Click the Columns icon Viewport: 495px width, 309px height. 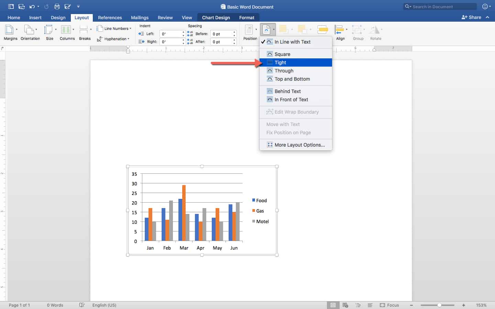click(x=67, y=30)
